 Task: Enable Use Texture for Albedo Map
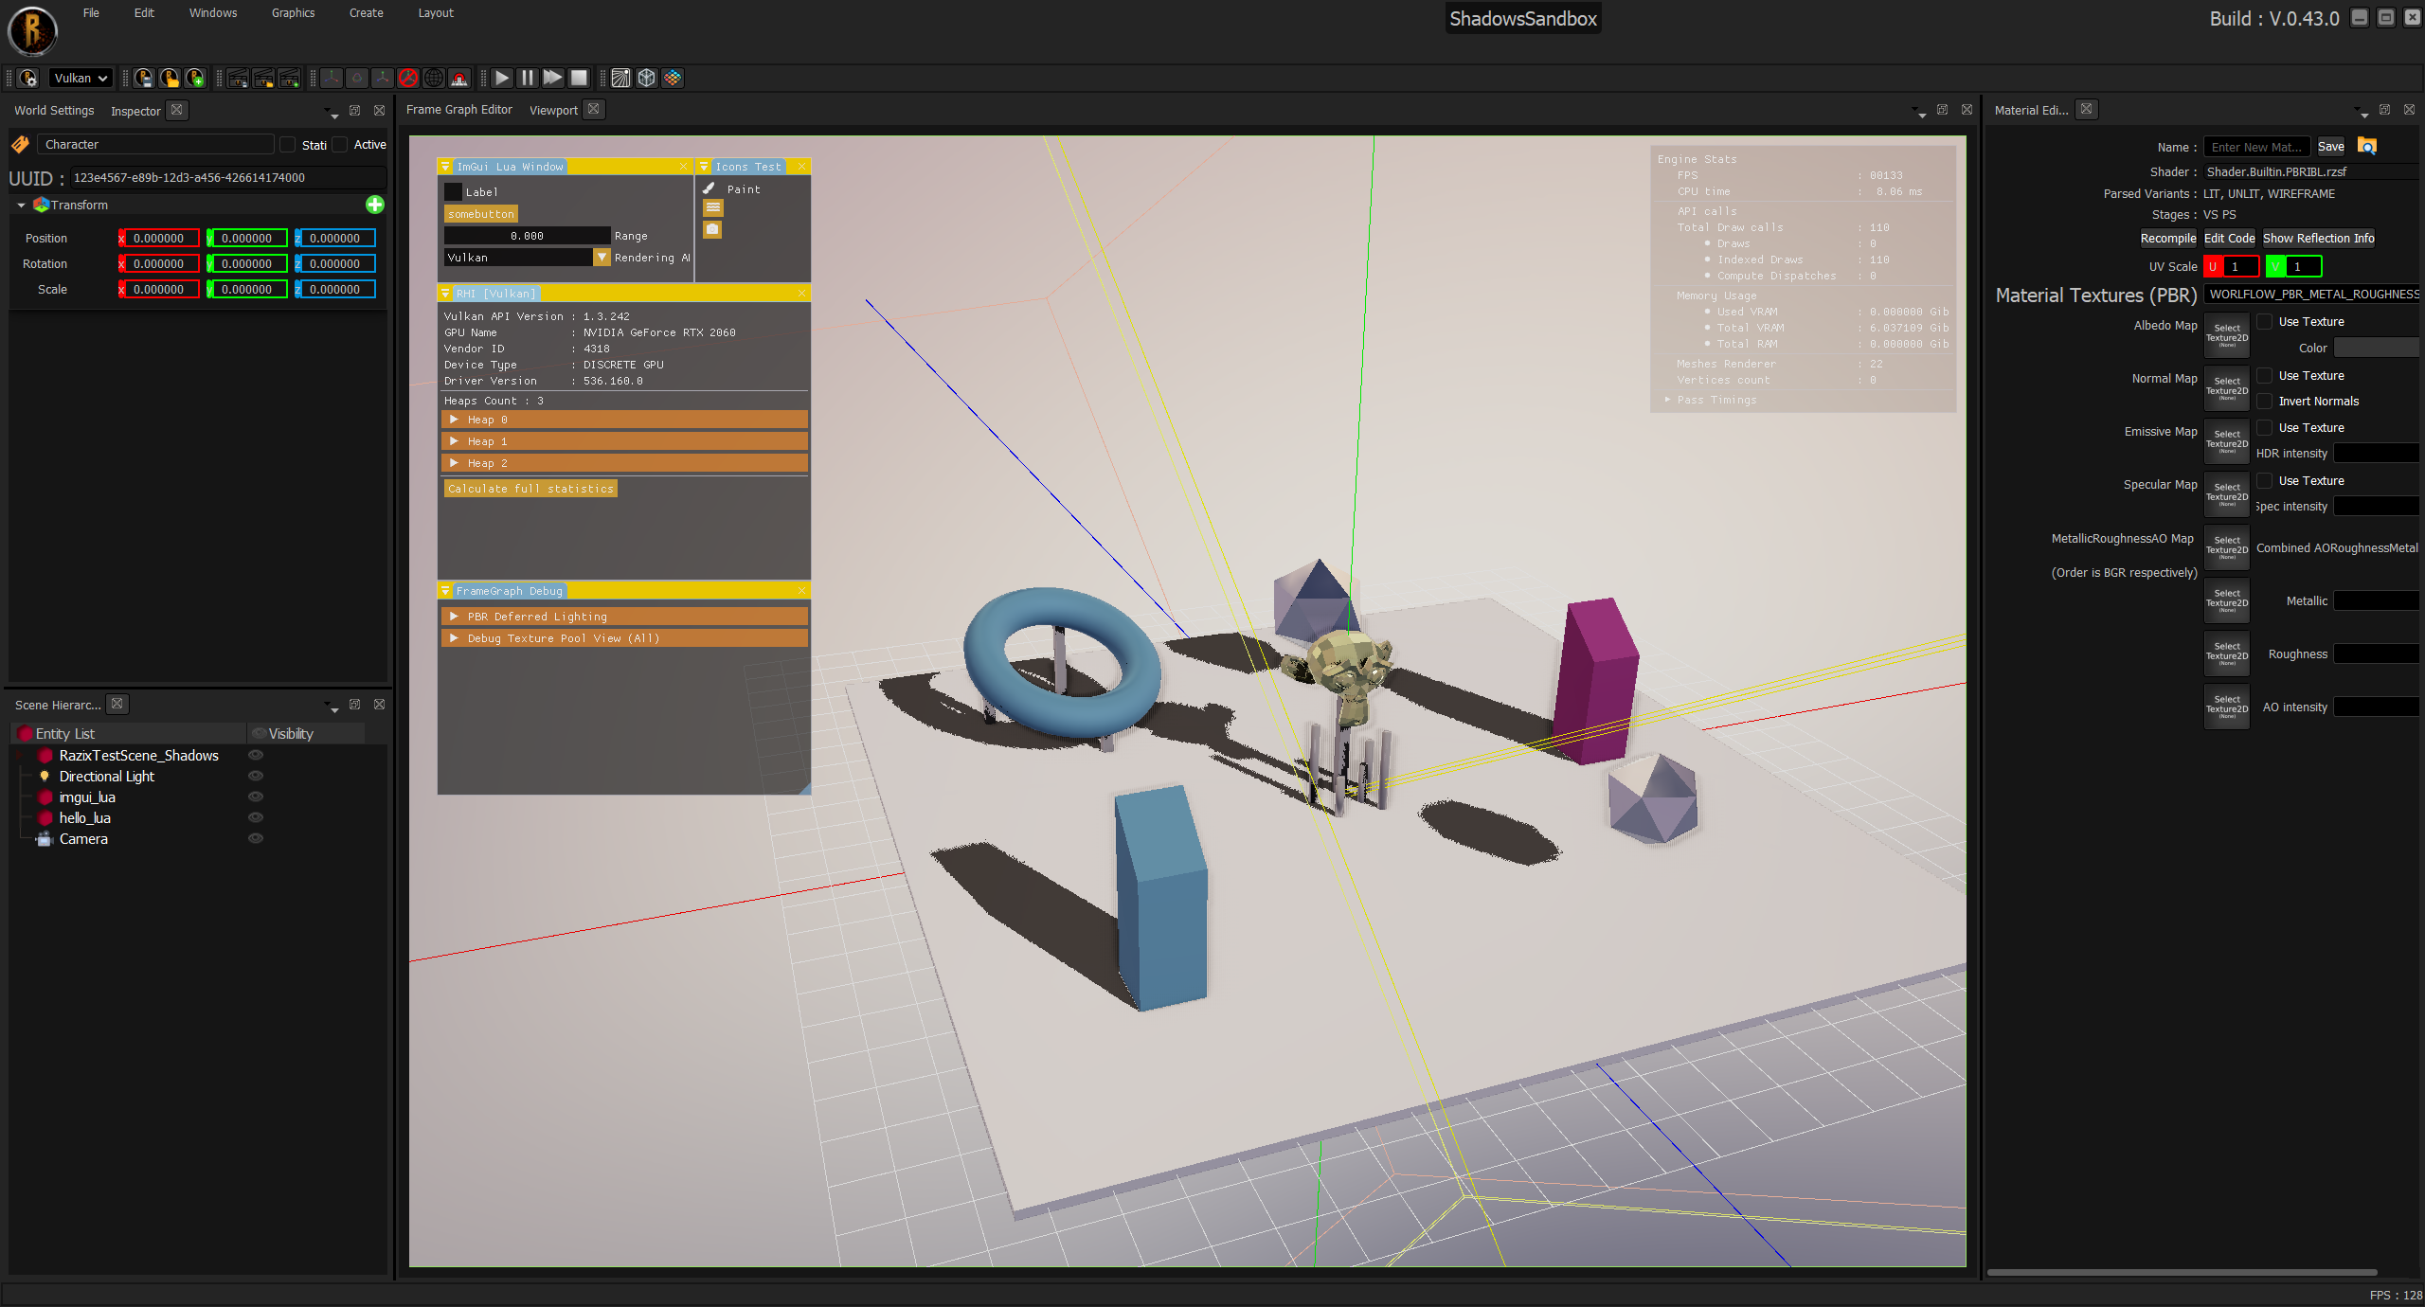(2265, 322)
